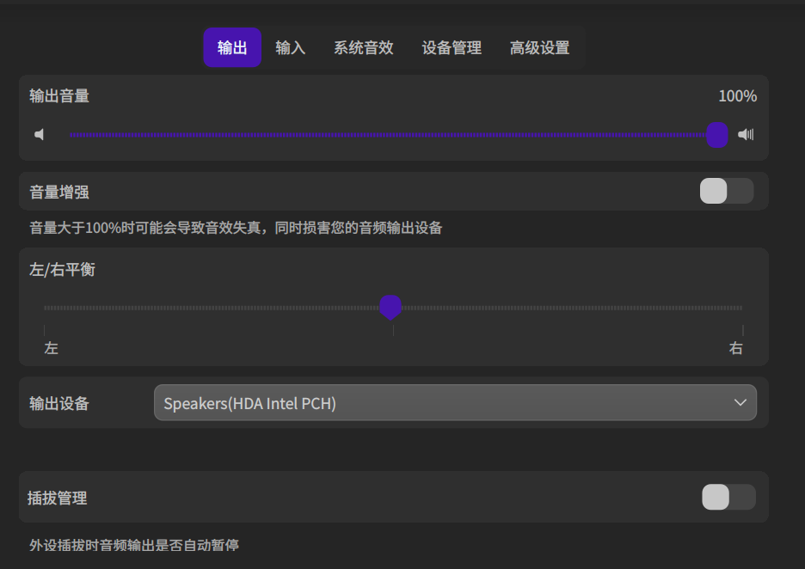Screen dimensions: 805x569
Task: Click the 插拔管理 label
Action: 57,498
